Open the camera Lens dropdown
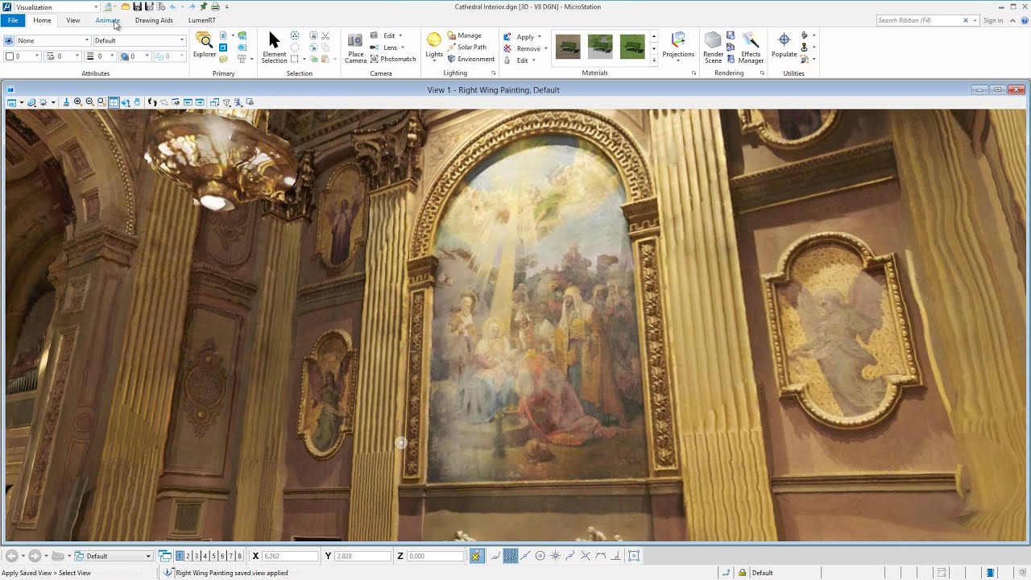The image size is (1031, 580). coord(387,48)
